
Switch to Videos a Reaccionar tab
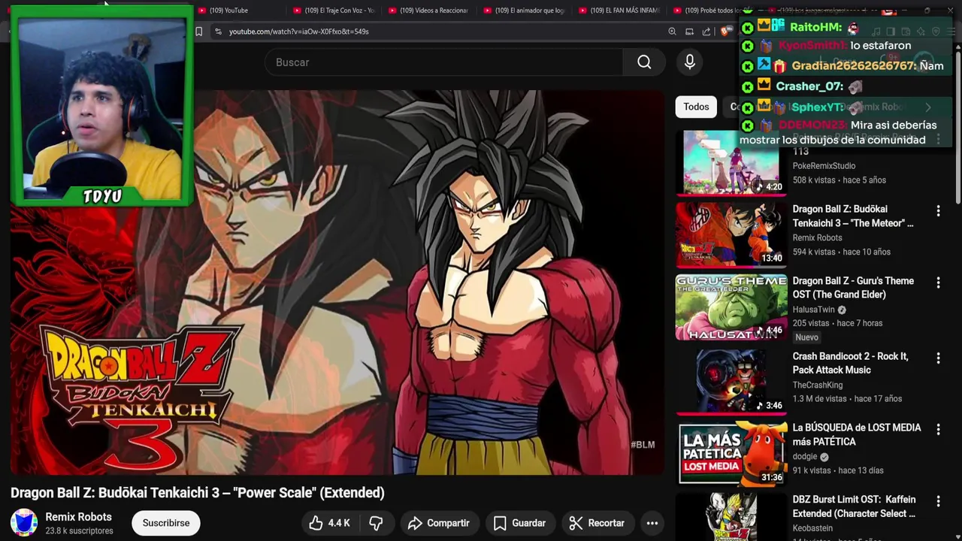[429, 11]
